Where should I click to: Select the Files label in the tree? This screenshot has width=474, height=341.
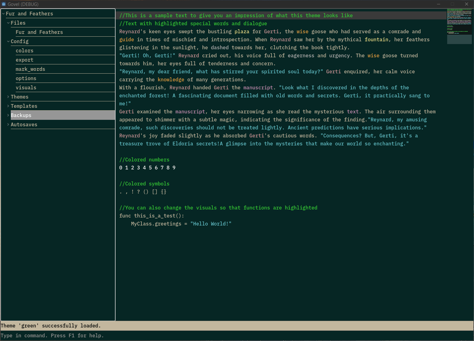tap(18, 23)
